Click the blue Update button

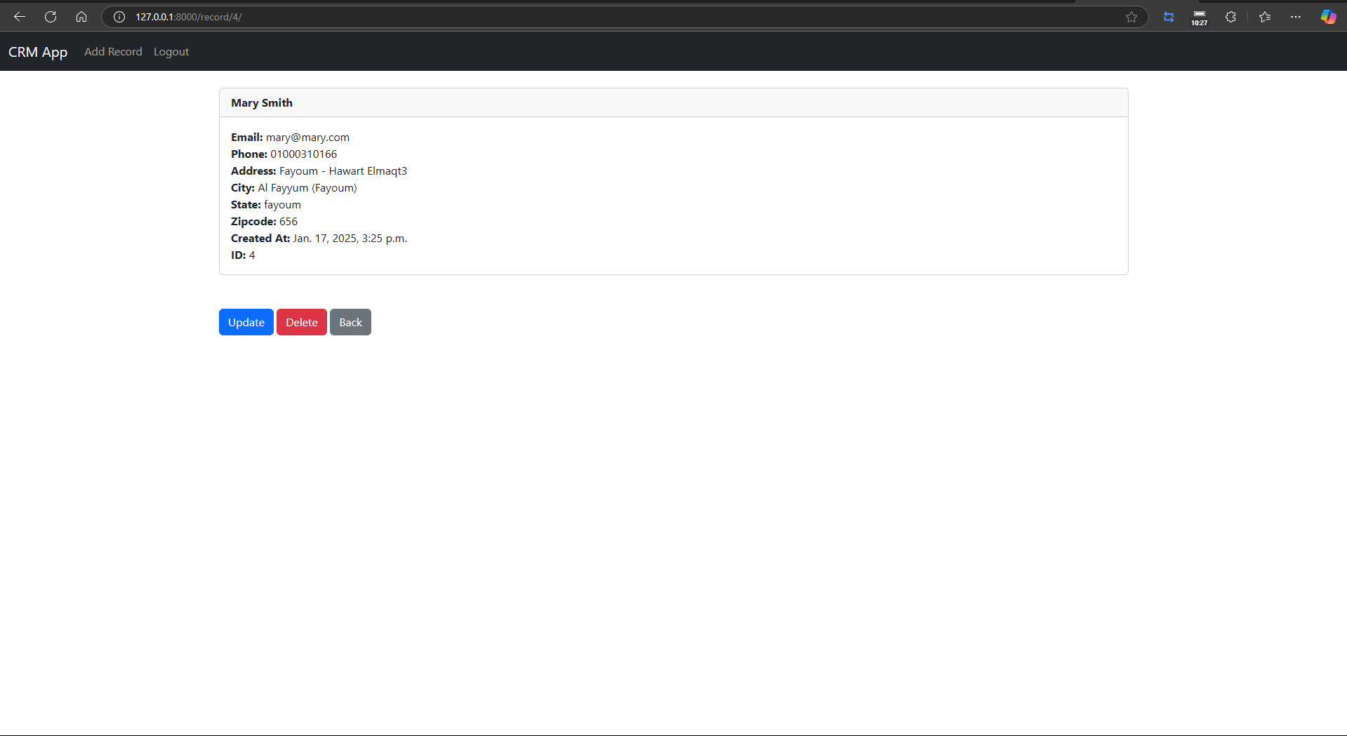click(x=246, y=322)
